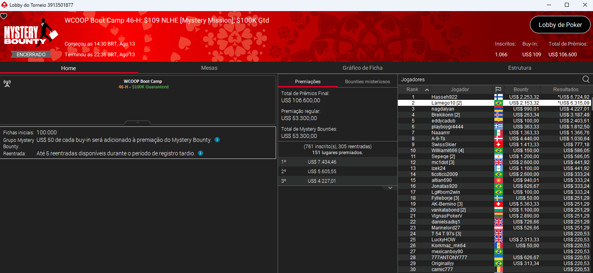The width and height of the screenshot is (593, 273).
Task: Select player row VIgnasPokerV
Action: point(494,216)
